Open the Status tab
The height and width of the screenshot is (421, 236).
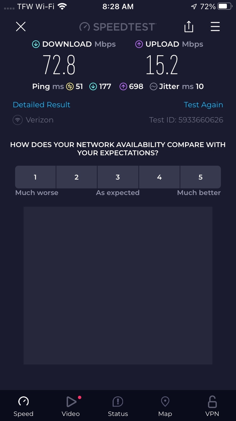pos(118,406)
